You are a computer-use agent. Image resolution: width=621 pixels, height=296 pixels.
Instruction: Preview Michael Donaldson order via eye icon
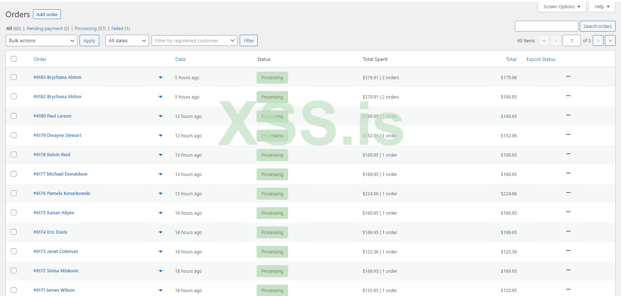tap(161, 174)
